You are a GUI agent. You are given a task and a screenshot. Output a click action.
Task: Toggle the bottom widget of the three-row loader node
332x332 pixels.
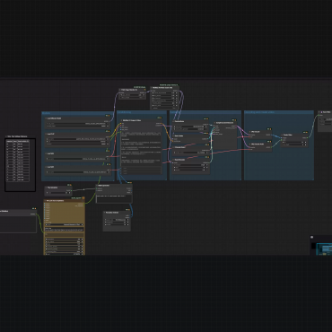(x=78, y=144)
